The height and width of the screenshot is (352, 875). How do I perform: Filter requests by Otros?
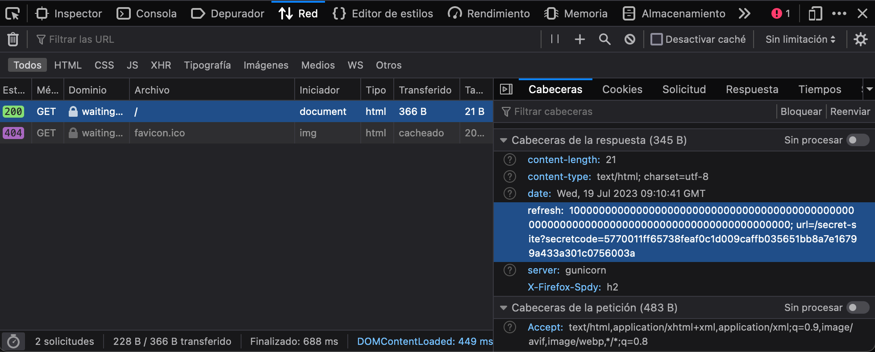(388, 65)
